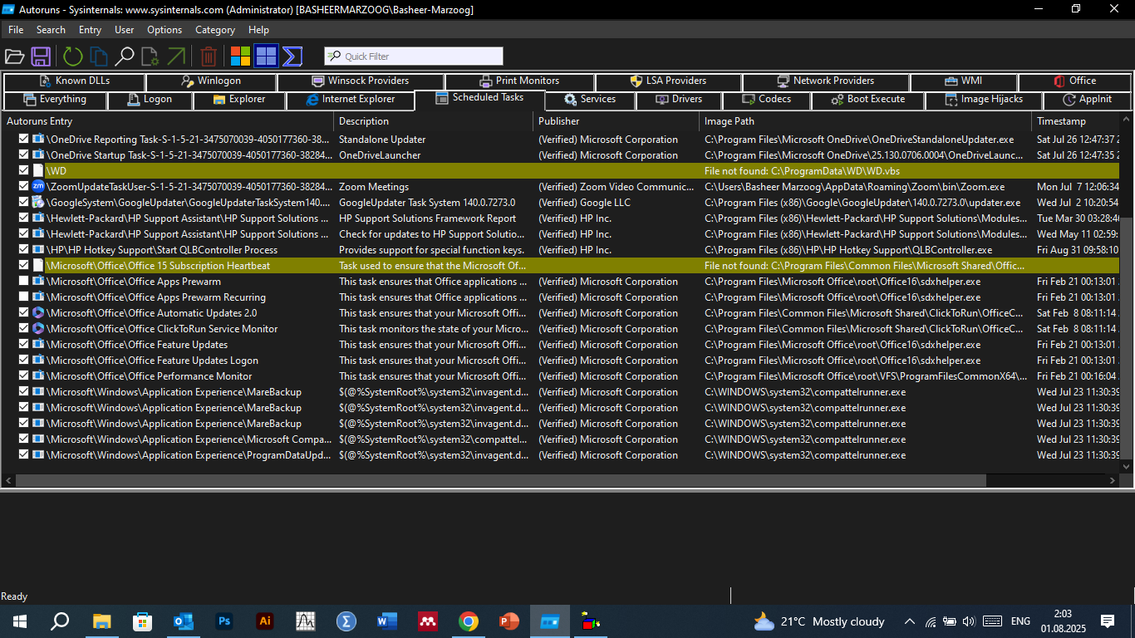1135x638 pixels.
Task: Switch to the Drivers tab
Action: 679,100
